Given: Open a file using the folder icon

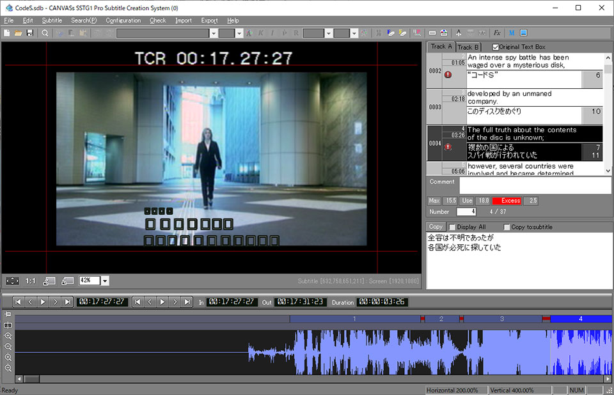Looking at the screenshot, I should (18, 33).
